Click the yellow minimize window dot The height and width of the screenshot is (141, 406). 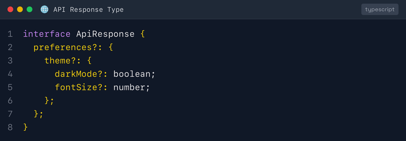pyautogui.click(x=20, y=10)
